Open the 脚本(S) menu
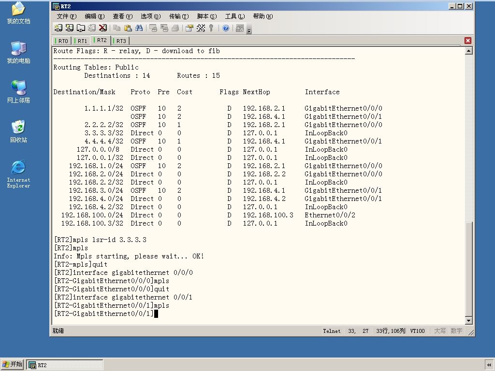Image resolution: width=495 pixels, height=371 pixels. tap(207, 16)
